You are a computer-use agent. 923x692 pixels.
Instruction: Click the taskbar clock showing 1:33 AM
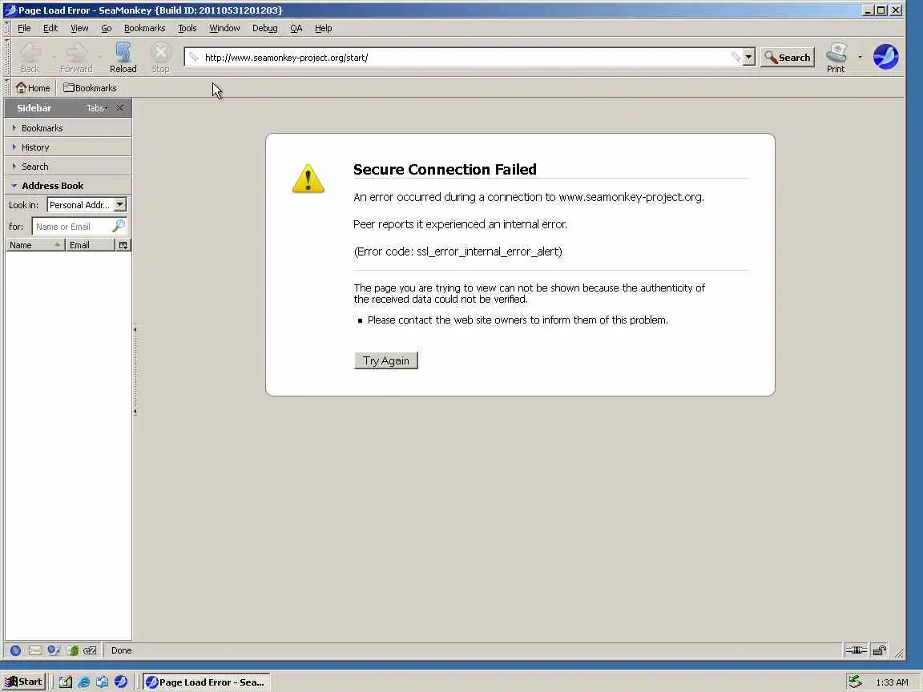tap(892, 682)
